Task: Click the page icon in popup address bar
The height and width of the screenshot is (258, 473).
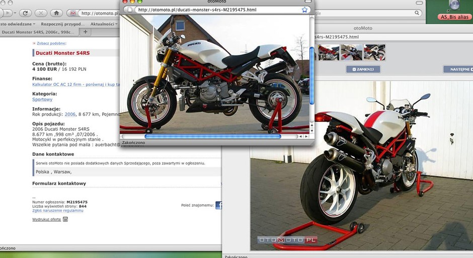Action: (130, 10)
